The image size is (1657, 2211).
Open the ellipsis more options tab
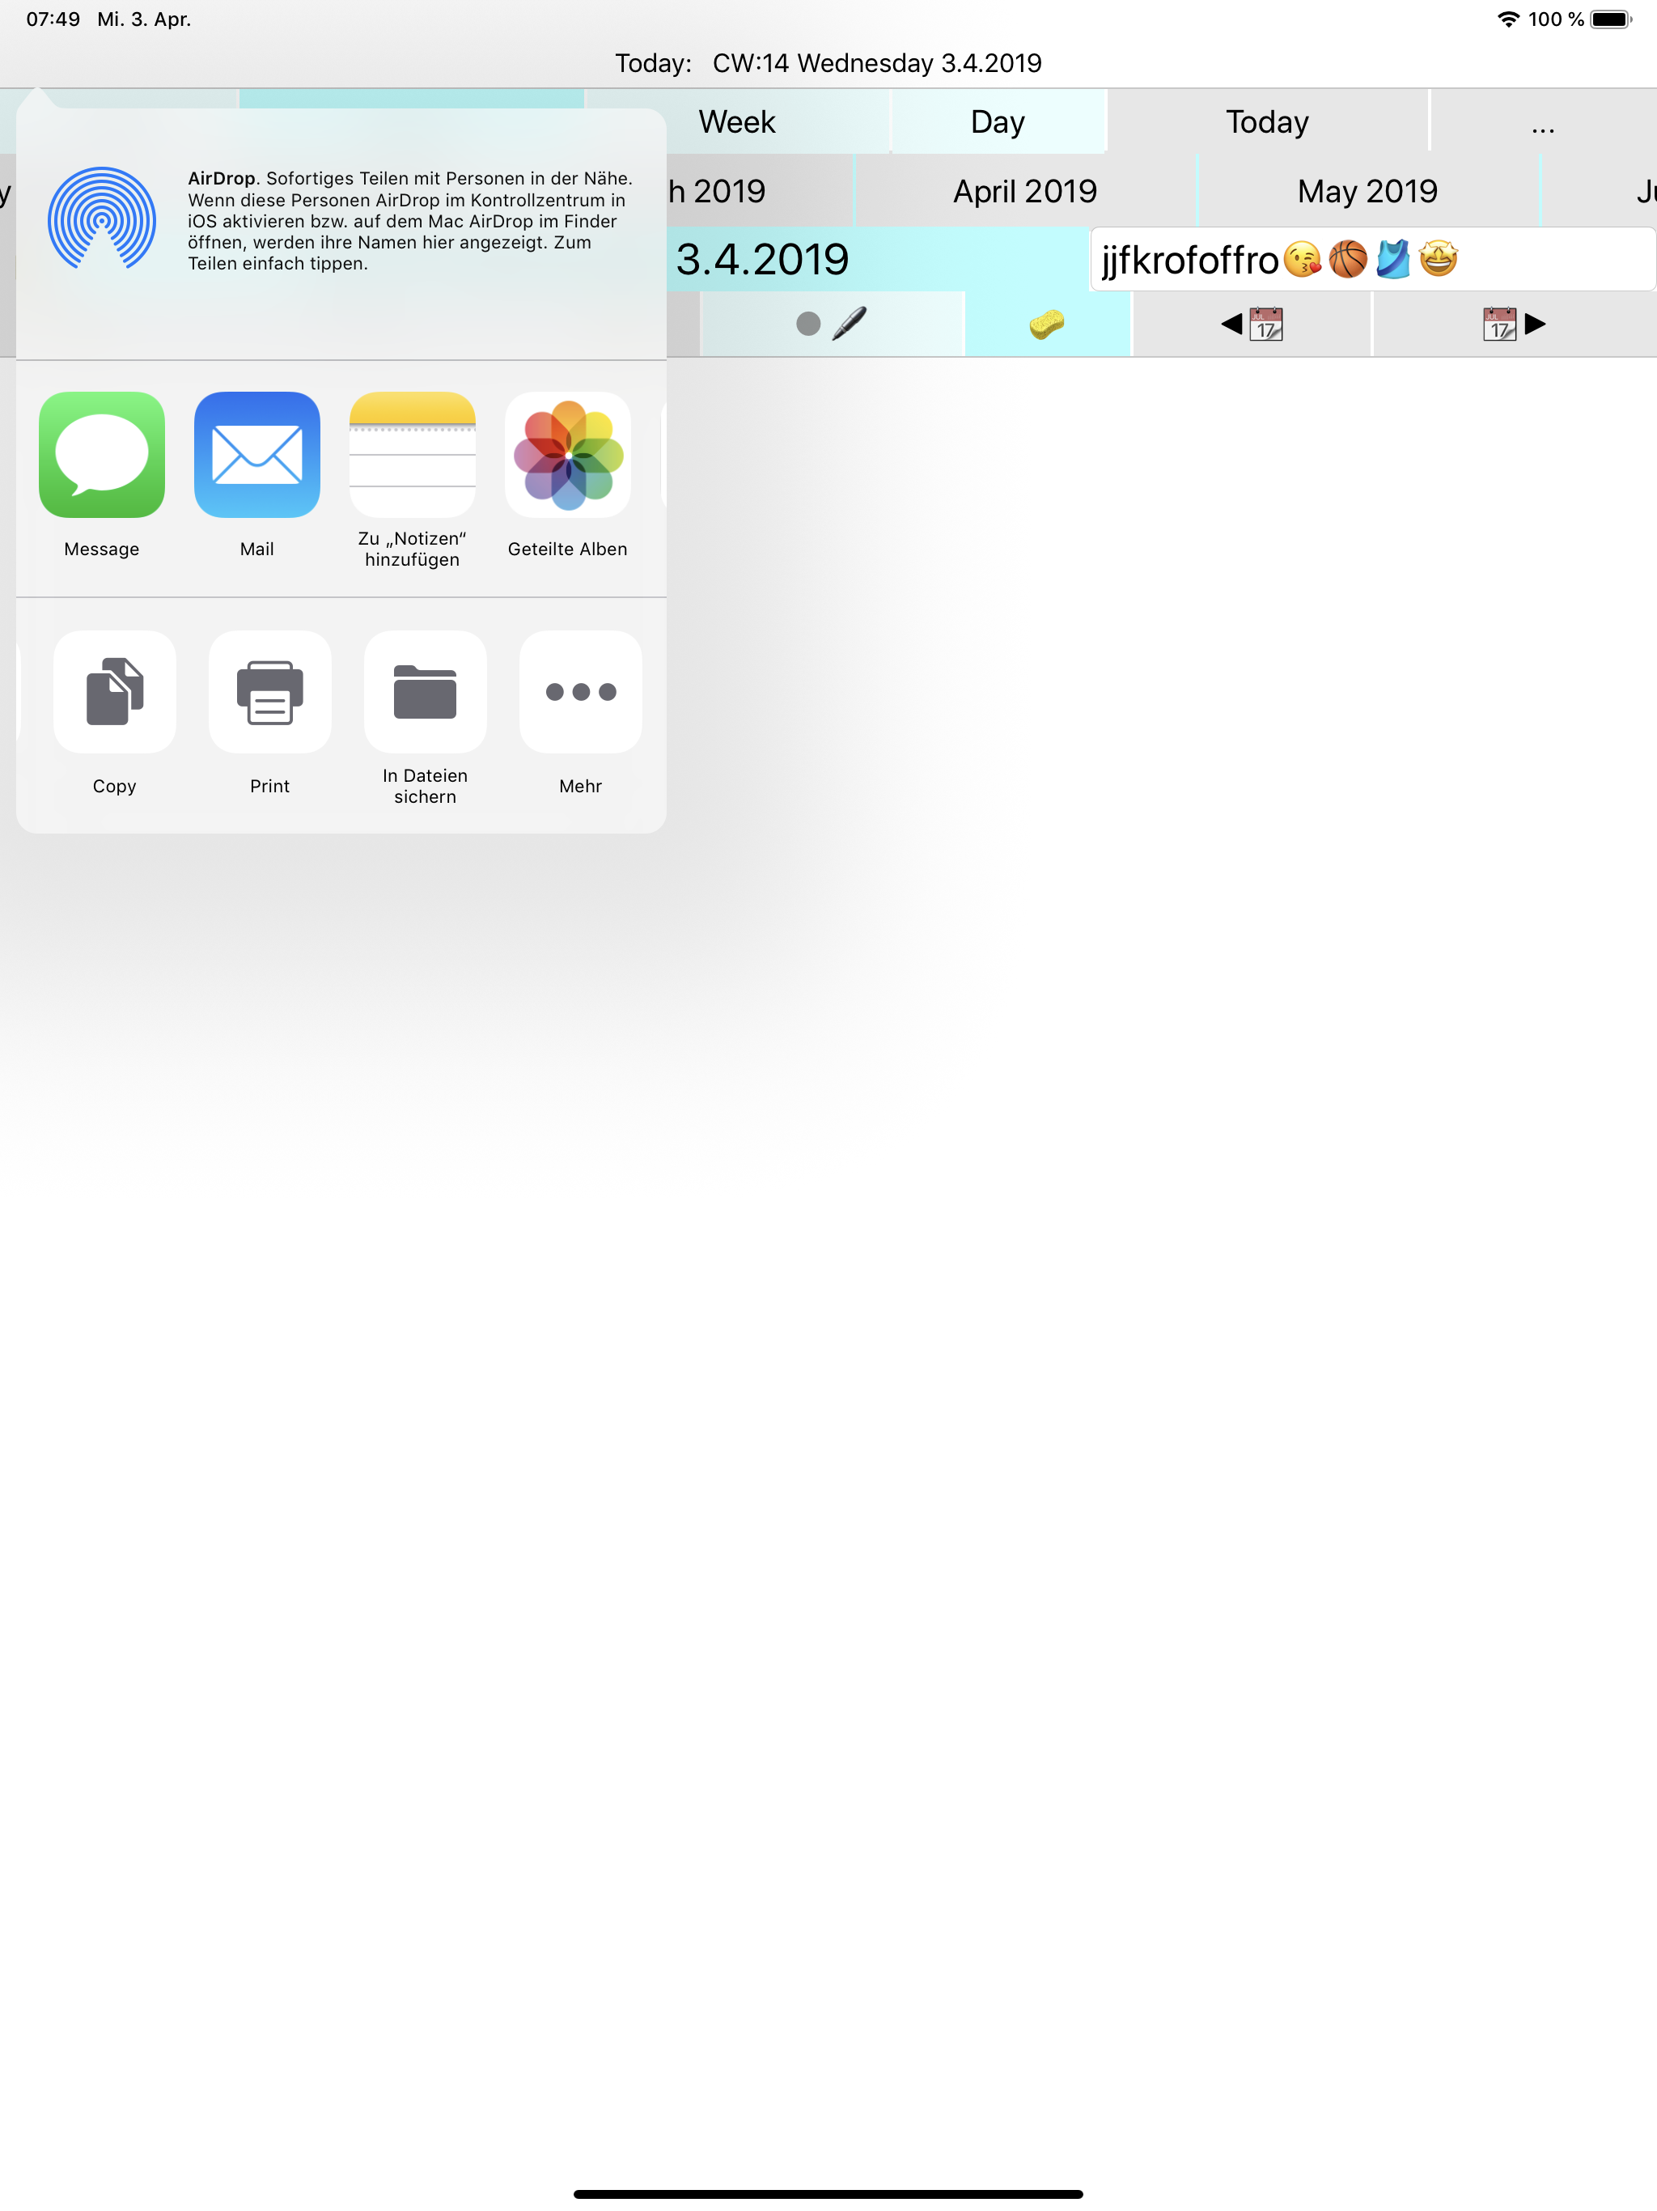point(1543,122)
